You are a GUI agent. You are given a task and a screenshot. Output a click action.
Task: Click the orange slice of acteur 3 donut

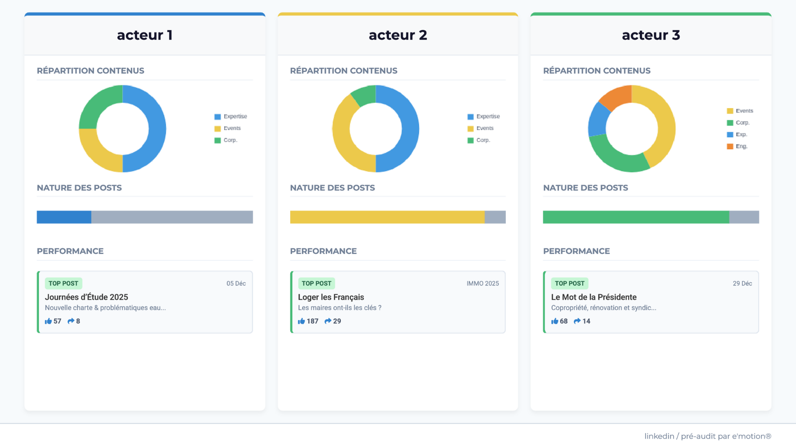[617, 97]
